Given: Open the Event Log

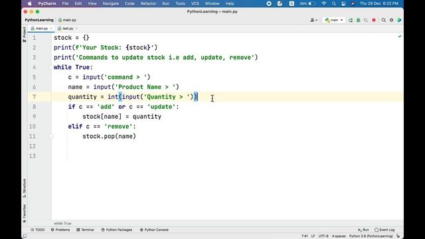Looking at the screenshot, I should point(384,230).
